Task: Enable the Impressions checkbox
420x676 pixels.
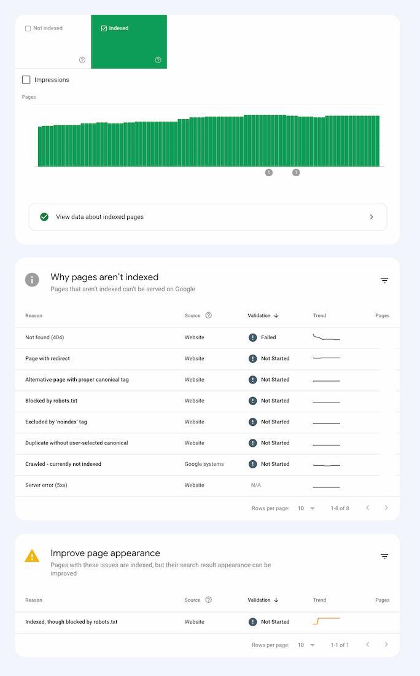Action: coord(26,80)
